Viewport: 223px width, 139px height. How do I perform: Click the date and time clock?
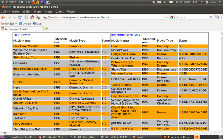tap(189, 2)
